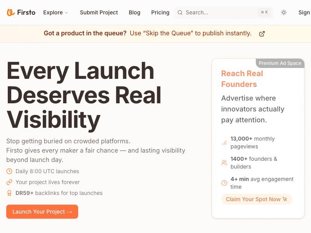Open the Submit Project page

pyautogui.click(x=99, y=12)
